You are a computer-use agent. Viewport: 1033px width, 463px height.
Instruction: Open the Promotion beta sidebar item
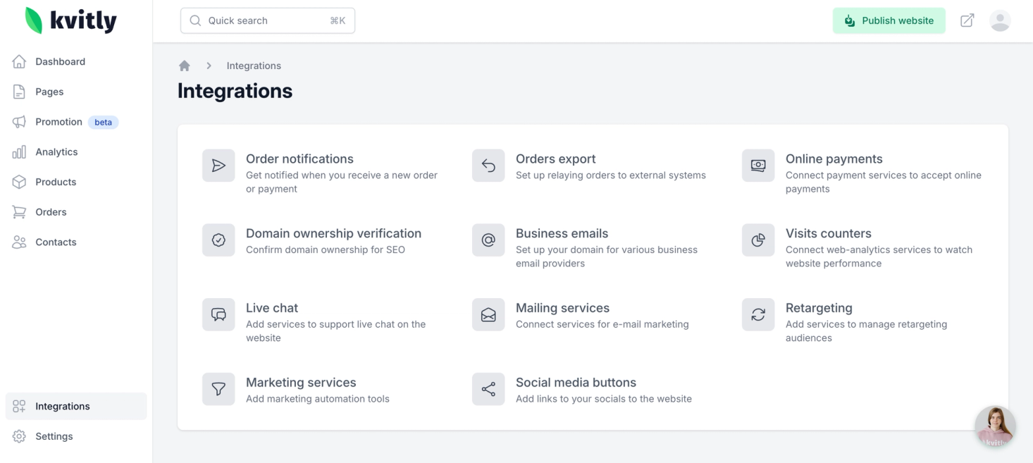pyautogui.click(x=59, y=122)
